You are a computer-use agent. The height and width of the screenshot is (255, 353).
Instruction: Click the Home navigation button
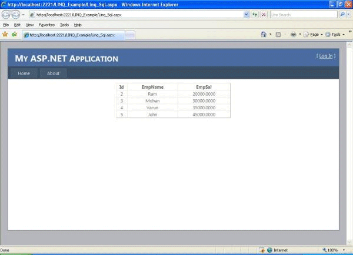coord(24,73)
